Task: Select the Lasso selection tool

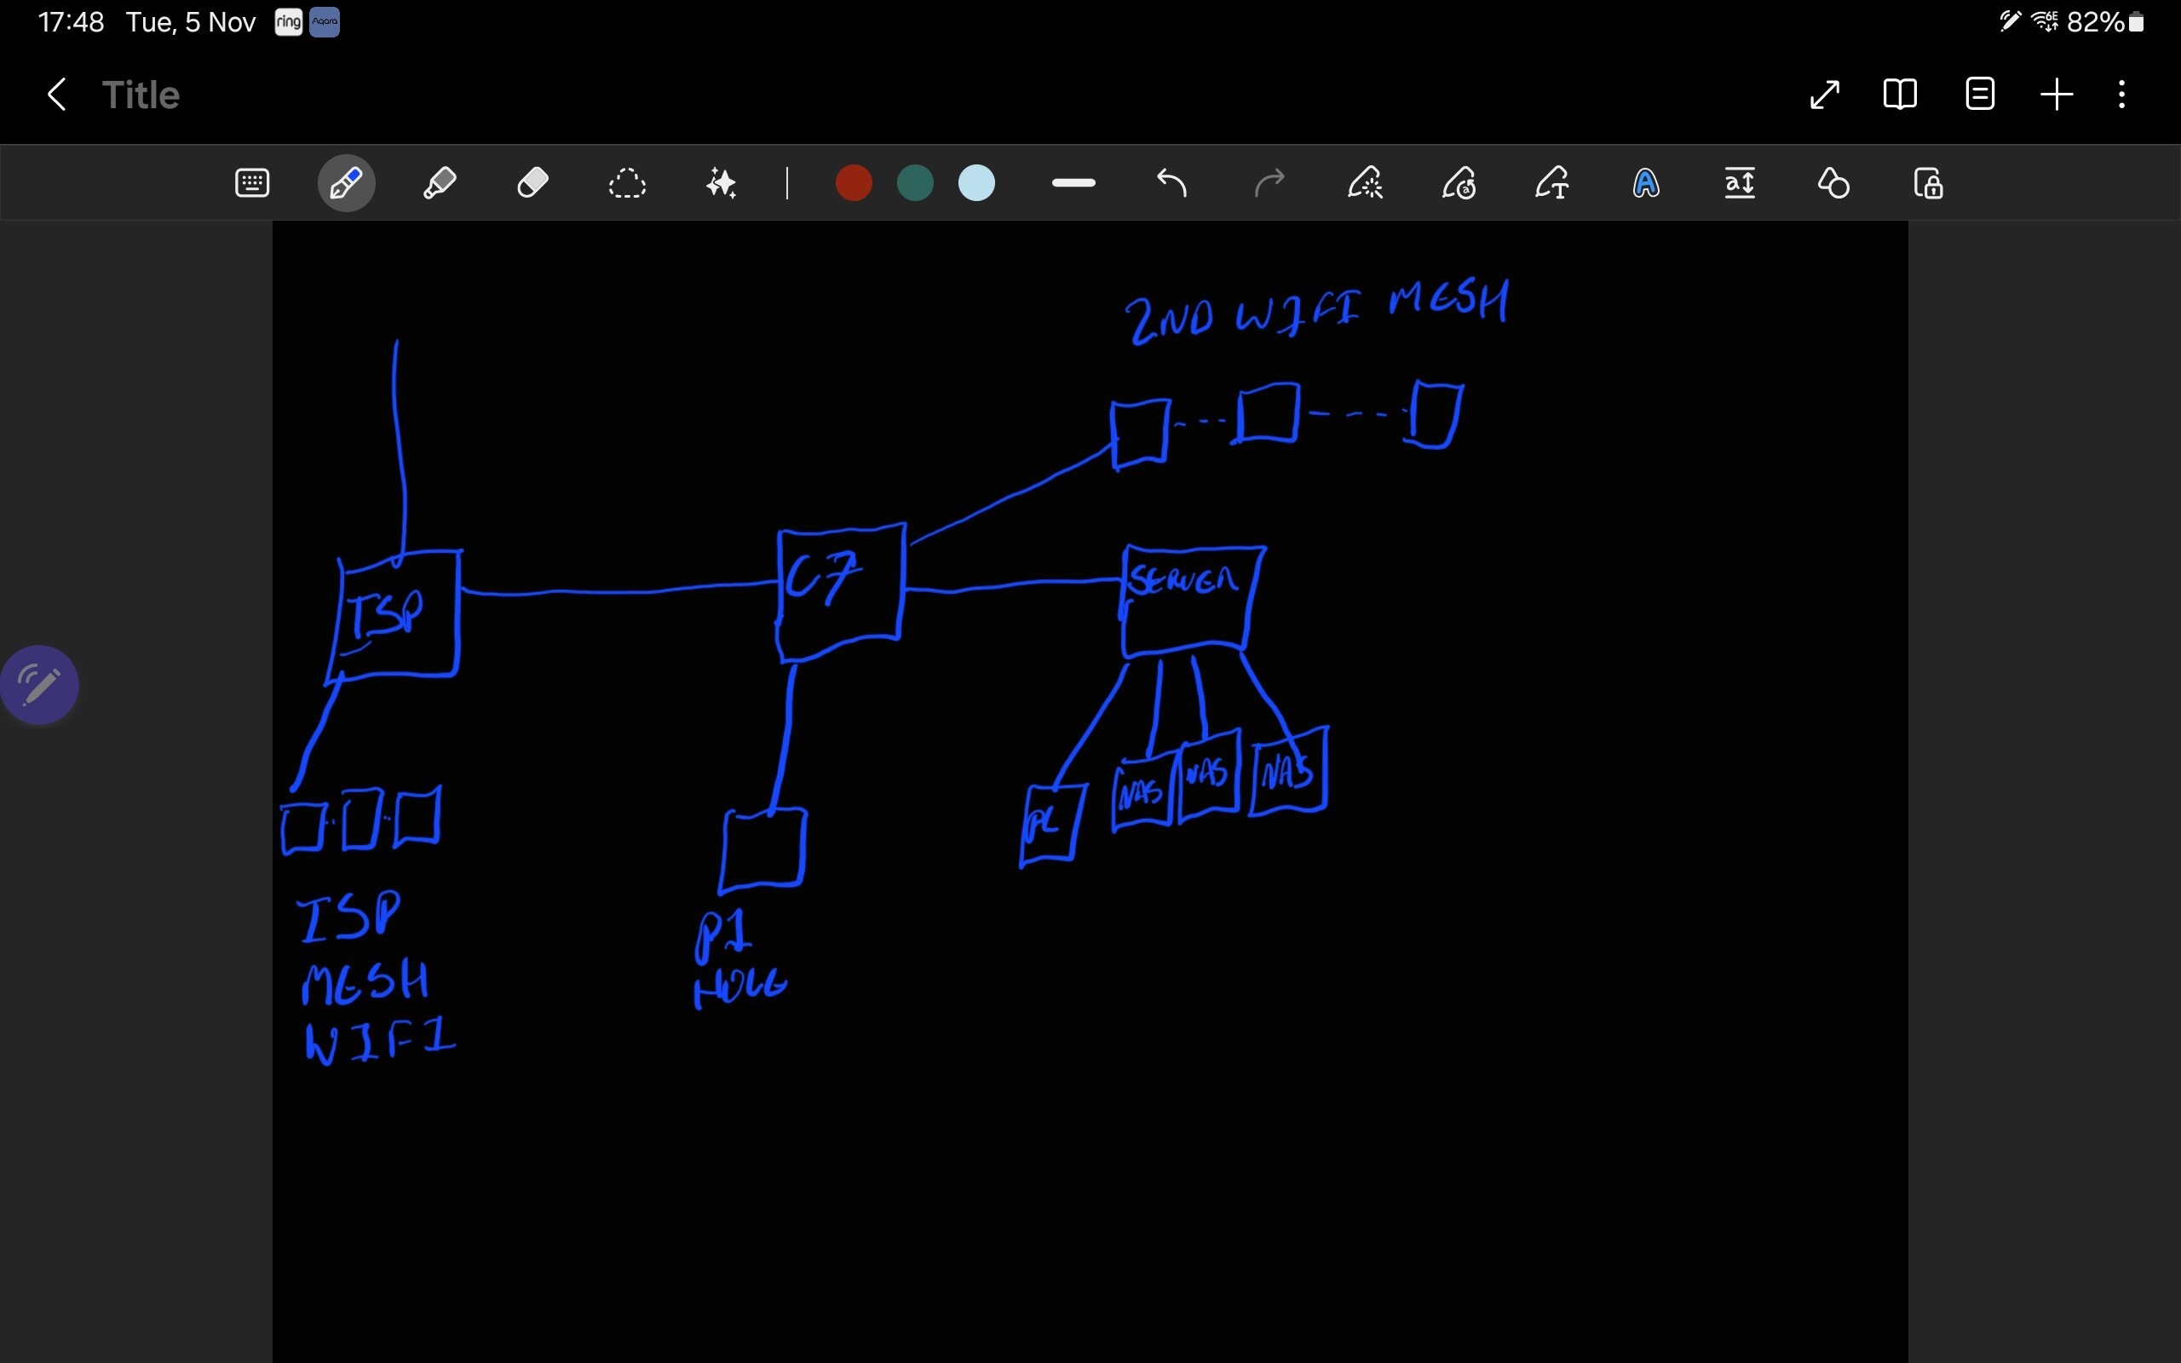Action: pos(627,184)
